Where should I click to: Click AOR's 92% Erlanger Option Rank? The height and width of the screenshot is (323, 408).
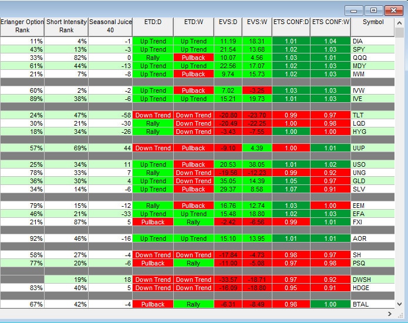tap(22, 238)
